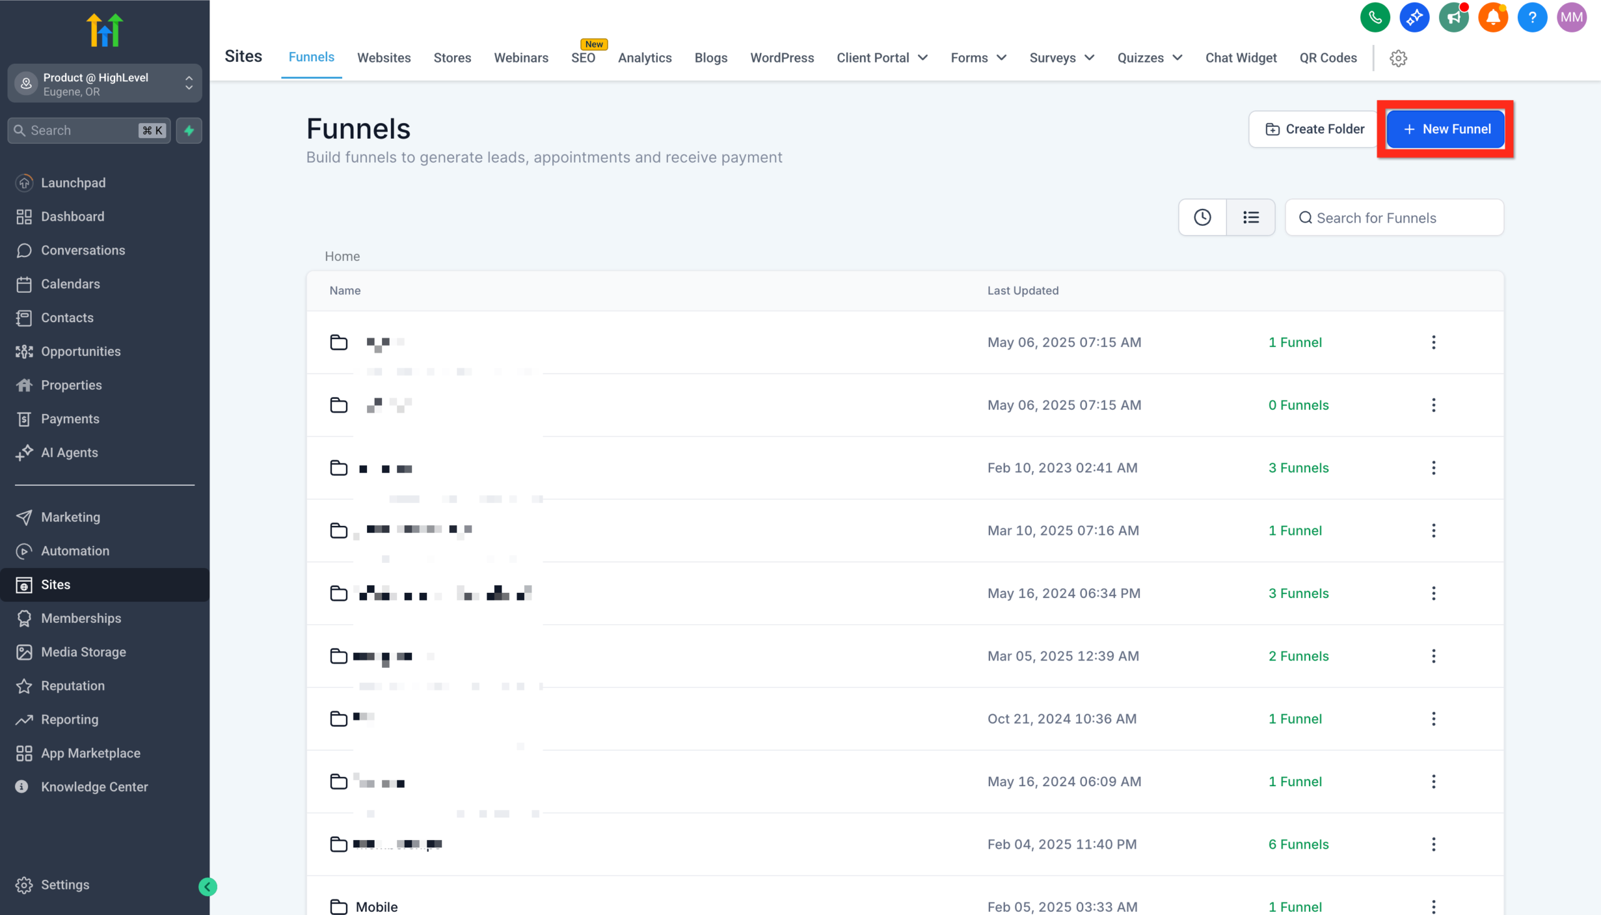Image resolution: width=1601 pixels, height=915 pixels.
Task: Toggle the recently viewed clock filter
Action: (1202, 218)
